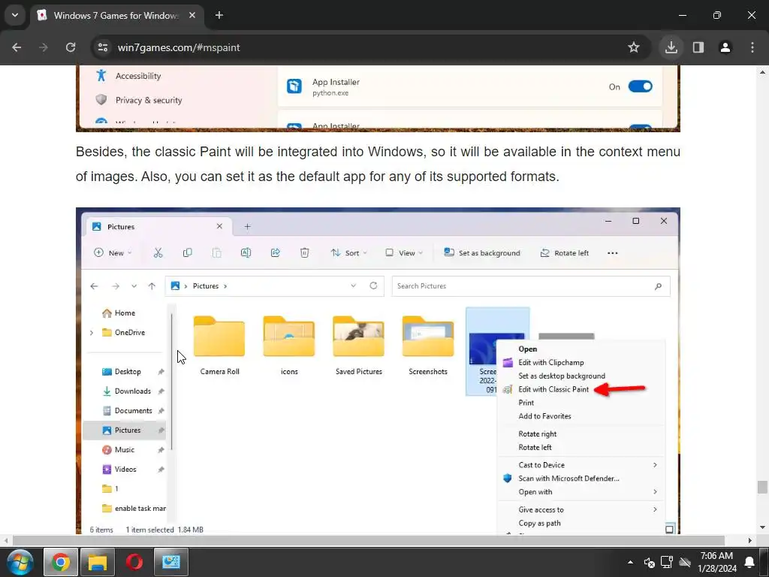The width and height of the screenshot is (769, 577).
Task: Click the Explorer refresh icon
Action: tap(373, 285)
